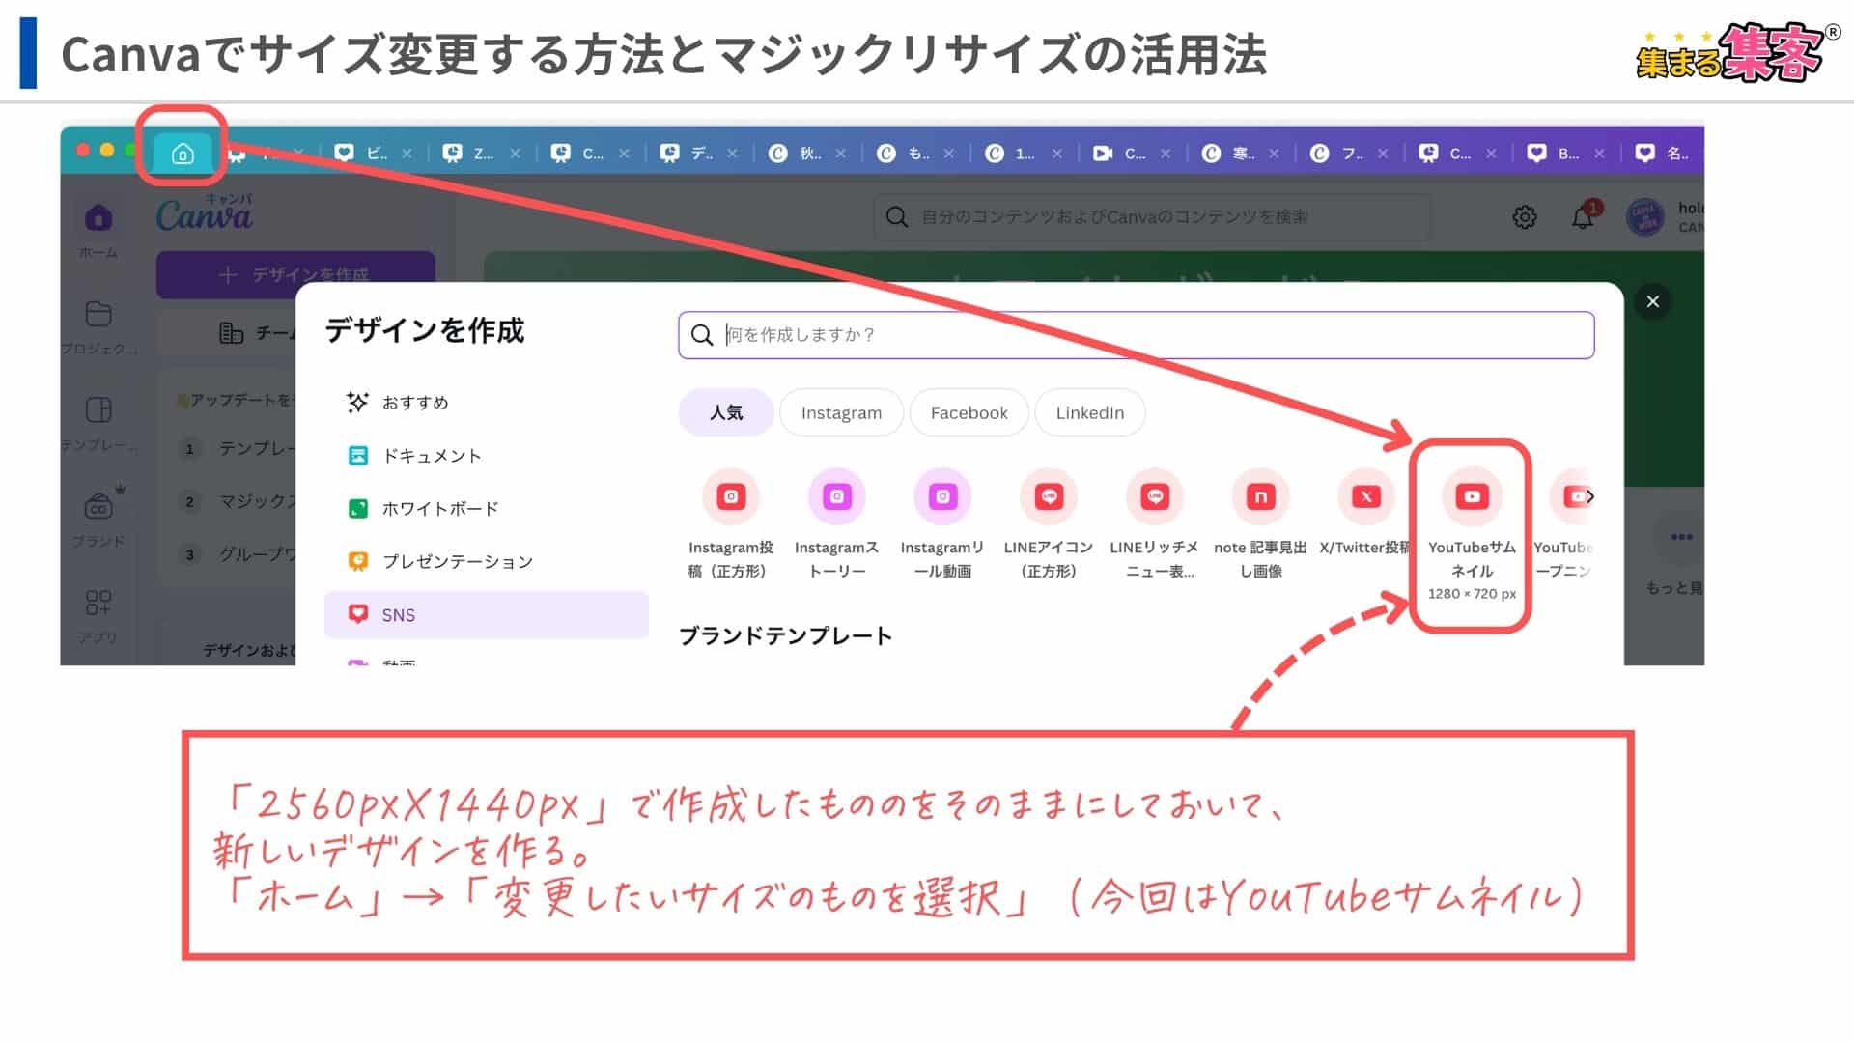Click the デザインを作成 dialog title
Image resolution: width=1854 pixels, height=1043 pixels.
click(425, 330)
